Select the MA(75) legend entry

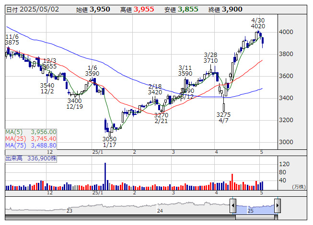(31, 145)
